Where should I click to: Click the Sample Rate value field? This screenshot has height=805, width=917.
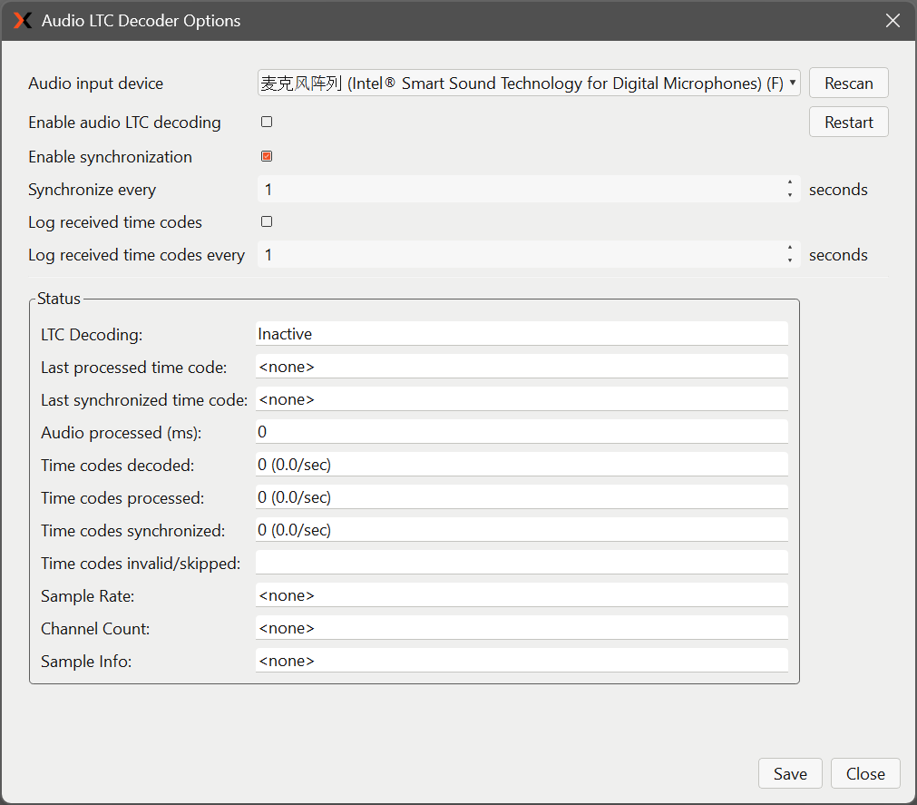tap(522, 595)
